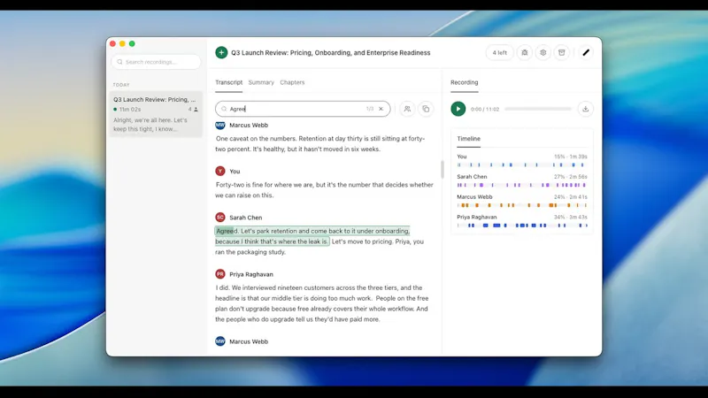Open the settings gear icon
708x398 pixels.
click(543, 53)
